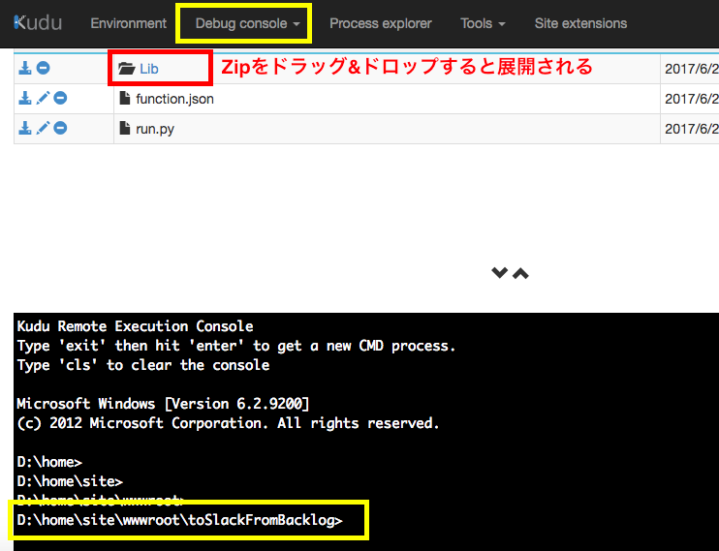Open the Debug console dropdown menu

pos(248,23)
